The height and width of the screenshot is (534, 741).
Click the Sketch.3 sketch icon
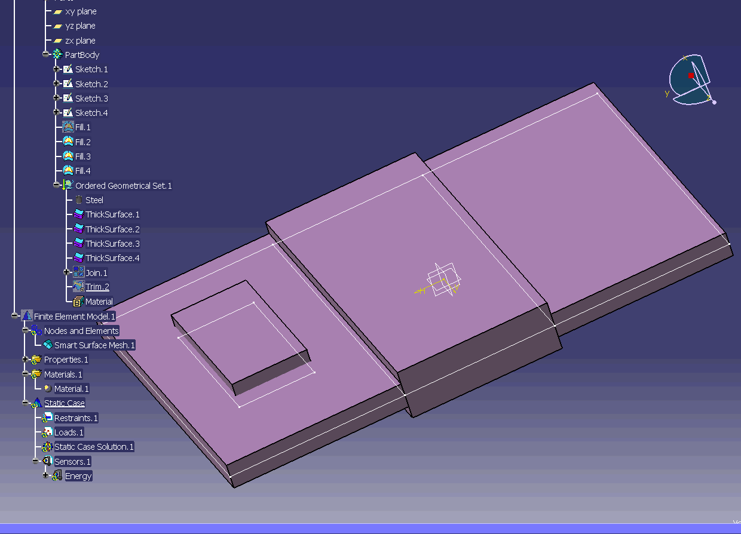(x=68, y=98)
